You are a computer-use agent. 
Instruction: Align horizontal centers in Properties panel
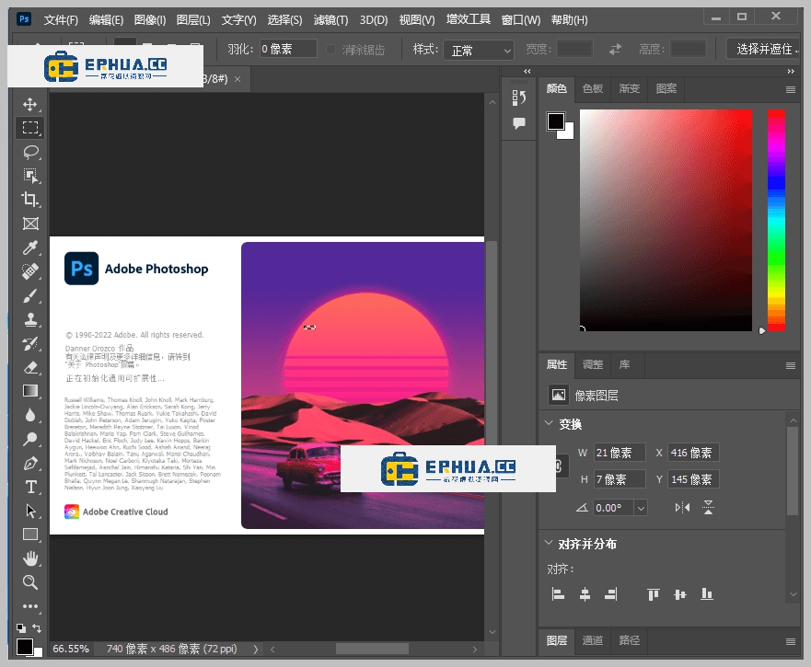[585, 594]
